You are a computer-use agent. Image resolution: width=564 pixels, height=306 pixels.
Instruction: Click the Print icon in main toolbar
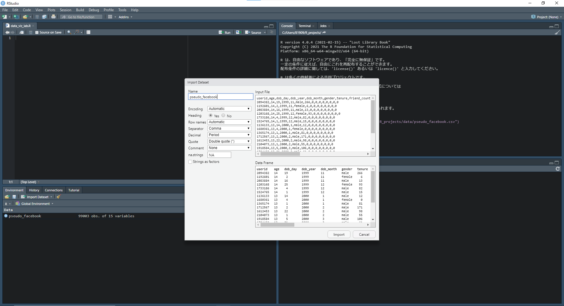pos(53,17)
